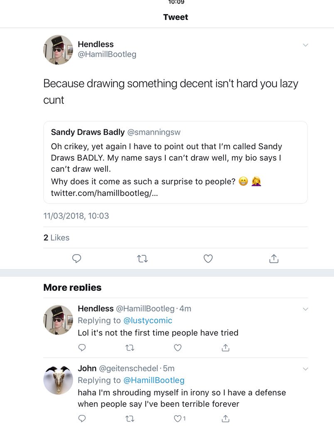Share Hendless's 'not the first time' reply
This screenshot has width=334, height=426.
coord(226,347)
